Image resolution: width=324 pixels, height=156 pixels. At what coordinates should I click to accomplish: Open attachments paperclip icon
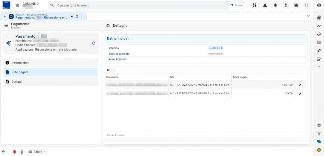click(x=21, y=152)
